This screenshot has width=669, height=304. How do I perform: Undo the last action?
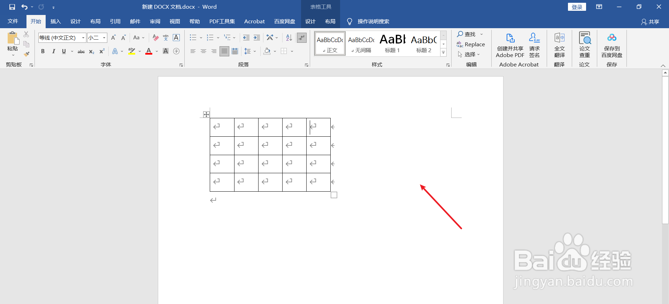[x=24, y=7]
